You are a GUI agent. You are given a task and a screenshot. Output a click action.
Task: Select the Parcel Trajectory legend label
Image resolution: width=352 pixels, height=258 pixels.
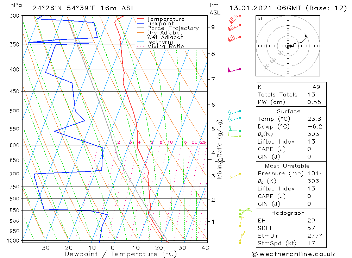point(173,28)
